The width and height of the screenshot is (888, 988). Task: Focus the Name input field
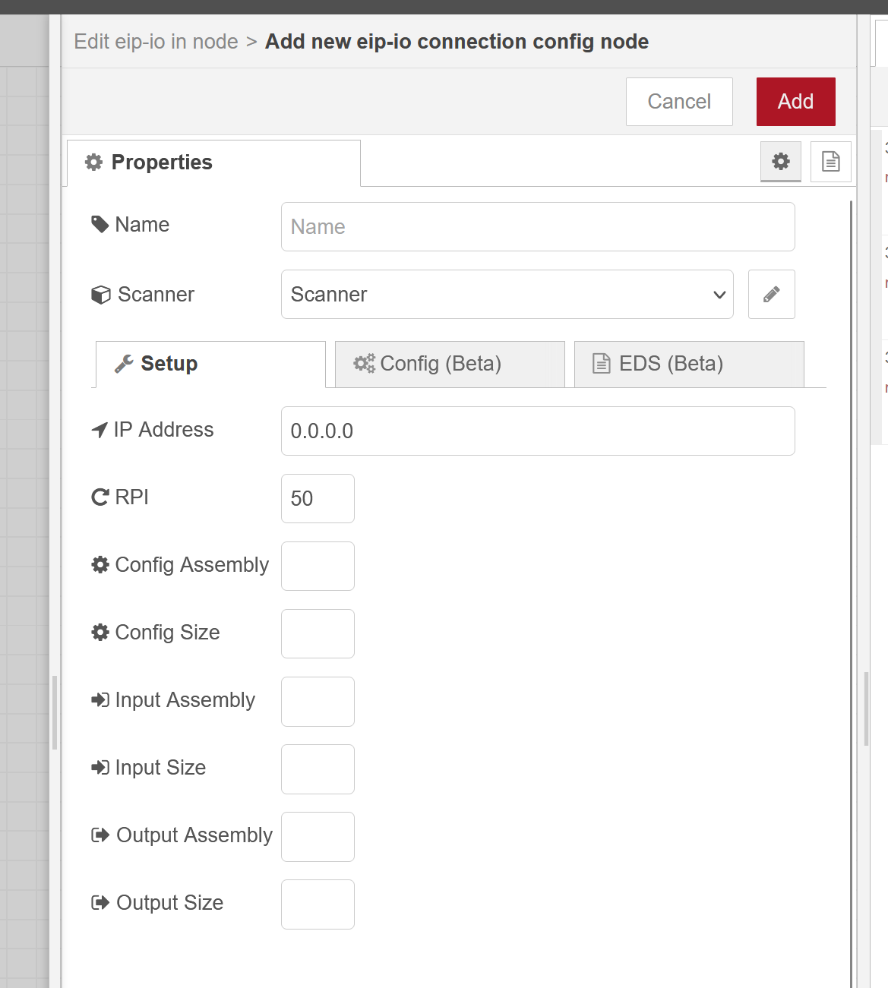(538, 226)
